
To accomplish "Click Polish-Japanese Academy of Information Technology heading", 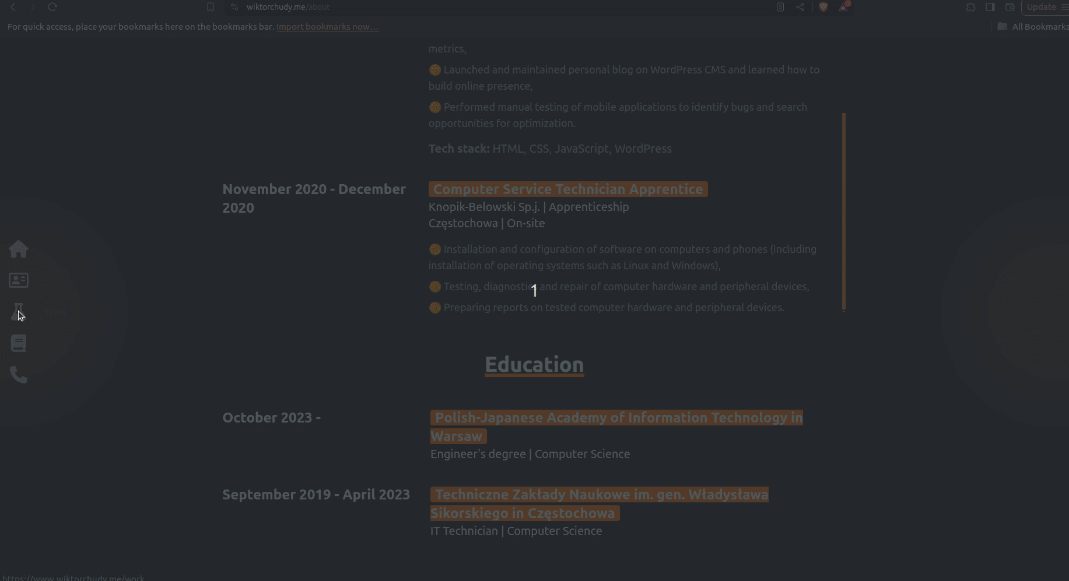I will [616, 427].
